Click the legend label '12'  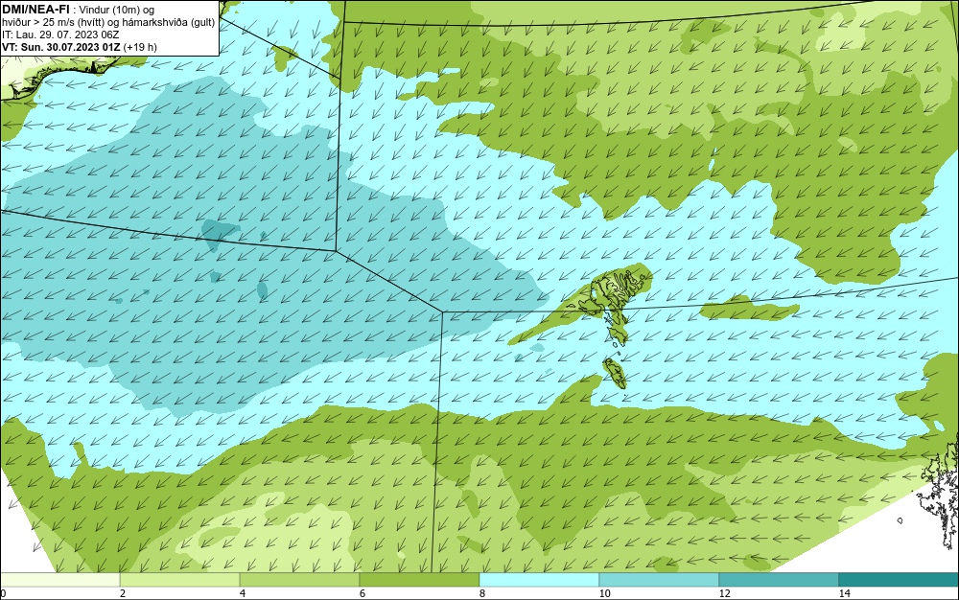point(725,593)
